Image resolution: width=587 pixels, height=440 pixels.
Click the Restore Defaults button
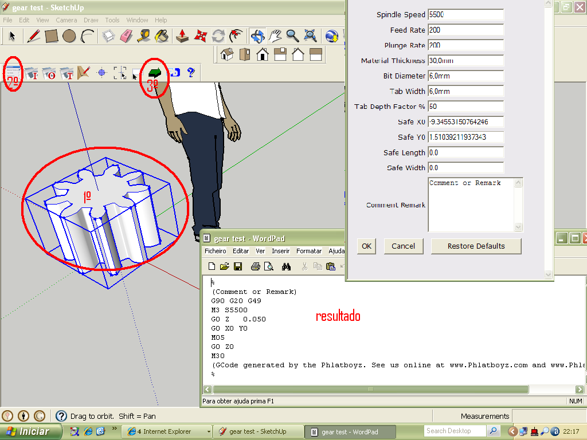click(x=476, y=246)
